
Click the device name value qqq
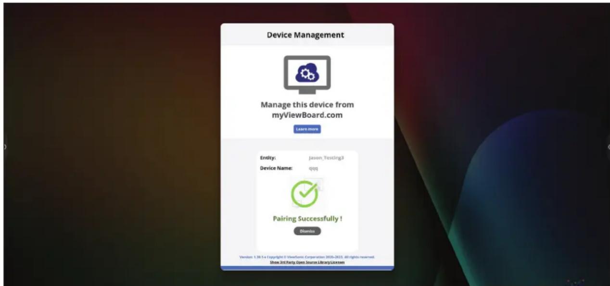point(313,168)
